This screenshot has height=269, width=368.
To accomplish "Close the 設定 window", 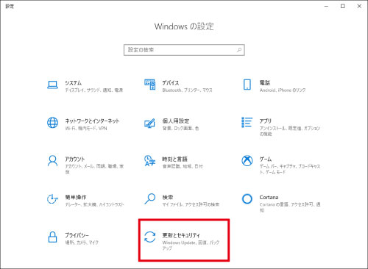I will pos(359,7).
